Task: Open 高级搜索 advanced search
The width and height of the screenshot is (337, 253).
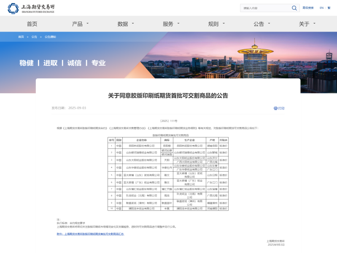Action: coord(308,8)
